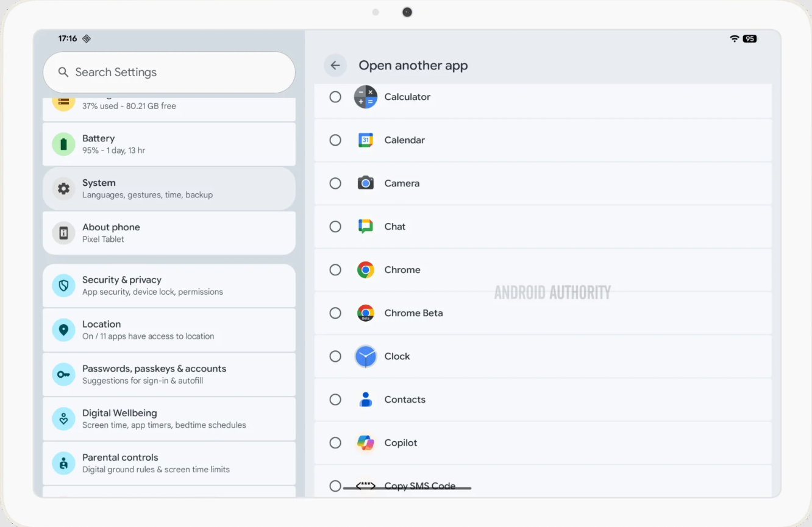Click the Calendar label text
Viewport: 812px width, 527px height.
tap(405, 140)
